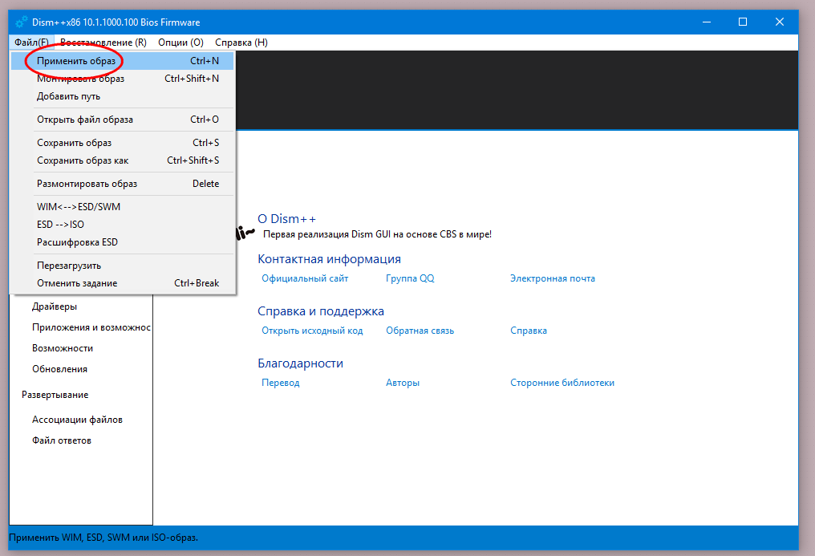This screenshot has width=815, height=556.
Task: Click the Благодарности heading
Action: pyautogui.click(x=301, y=363)
